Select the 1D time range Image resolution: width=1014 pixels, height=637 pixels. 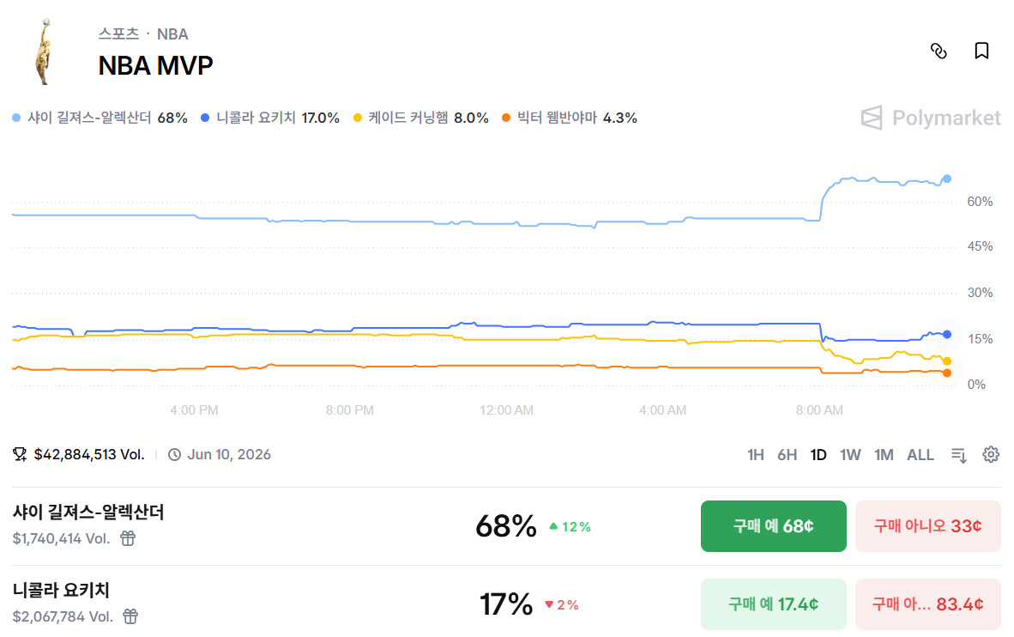[x=818, y=454]
